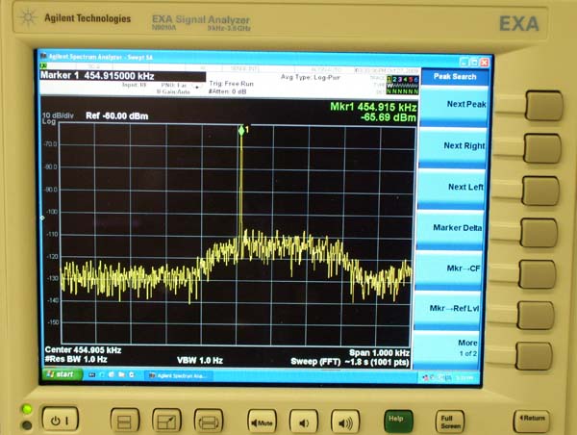
Task: Maximize the Spectrum Analyzer window
Action: click(475, 63)
